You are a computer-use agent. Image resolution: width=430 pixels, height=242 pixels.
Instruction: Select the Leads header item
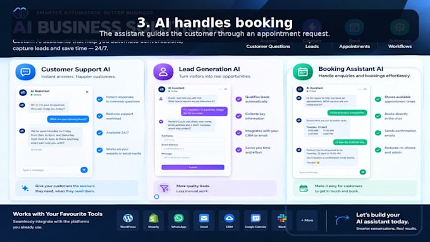312,46
